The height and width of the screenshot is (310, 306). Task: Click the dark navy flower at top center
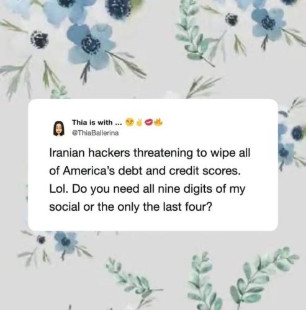coord(119,8)
